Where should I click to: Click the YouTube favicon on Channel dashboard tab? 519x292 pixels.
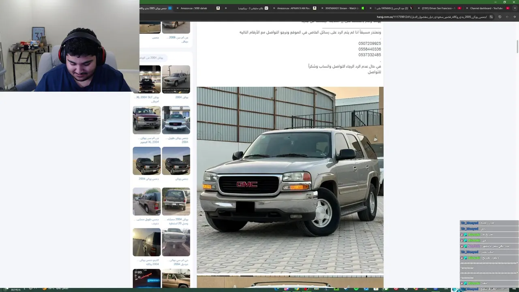[507, 8]
